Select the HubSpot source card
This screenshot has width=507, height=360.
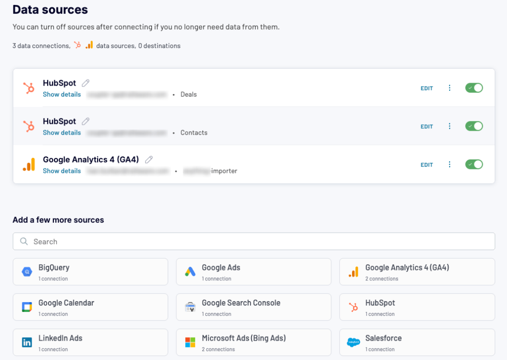coord(417,307)
